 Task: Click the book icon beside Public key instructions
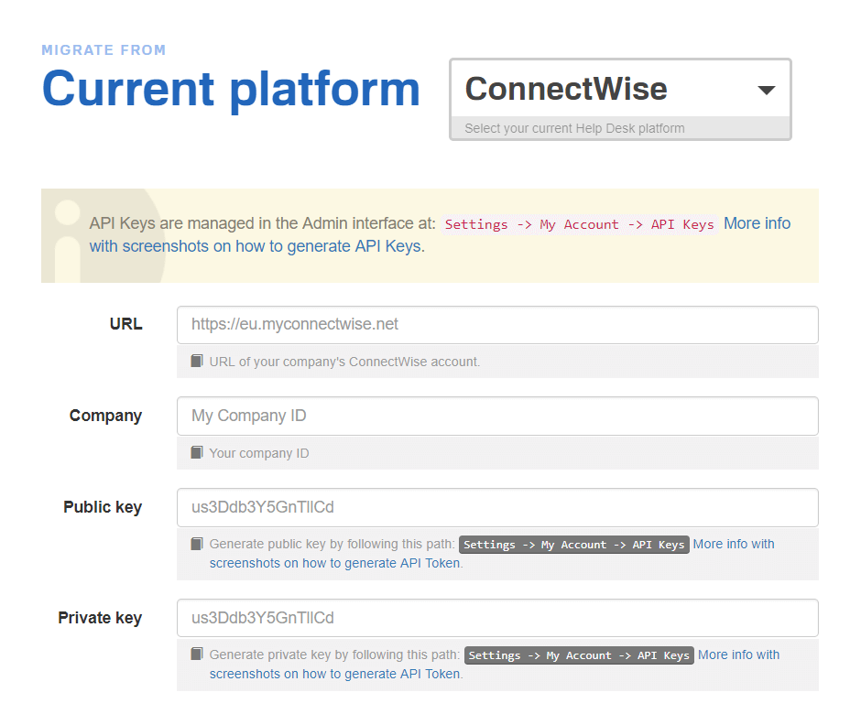pos(197,543)
